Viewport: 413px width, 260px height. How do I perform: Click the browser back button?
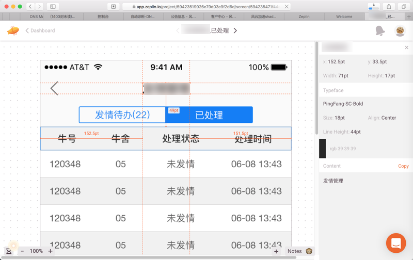(x=30, y=6)
